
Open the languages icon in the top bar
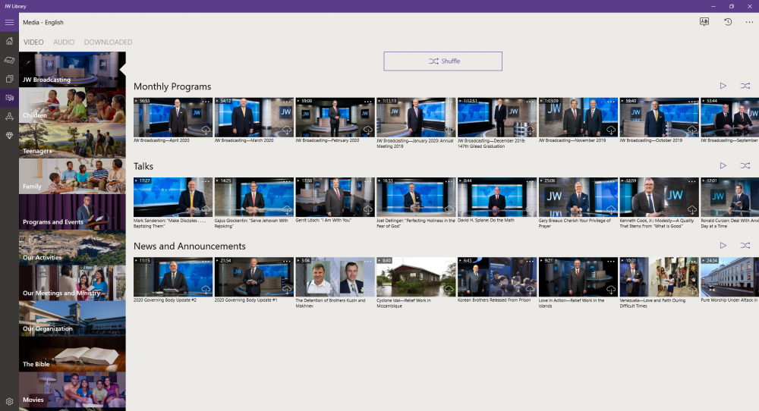[x=704, y=22]
